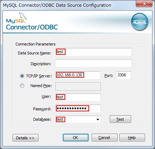Viewport: 155px width, 149px height.
Task: Click the MySQL dolphin logo
Action: (16, 18)
